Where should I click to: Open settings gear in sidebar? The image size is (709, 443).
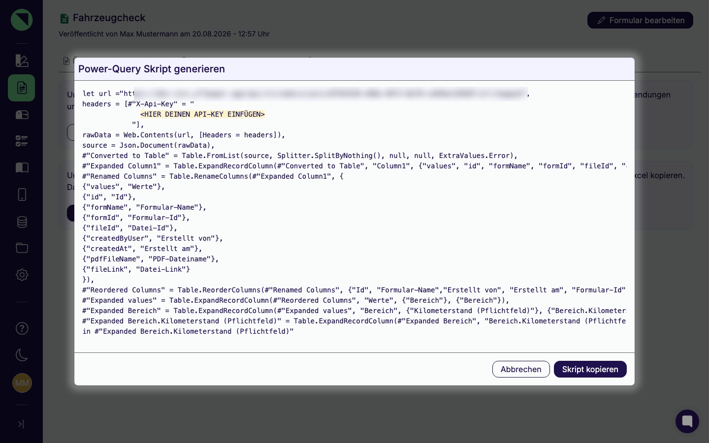(22, 275)
